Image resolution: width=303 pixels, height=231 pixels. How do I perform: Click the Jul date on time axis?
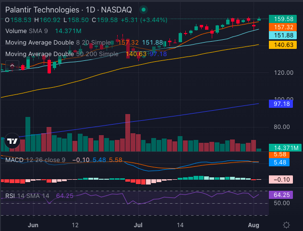pos(138,225)
